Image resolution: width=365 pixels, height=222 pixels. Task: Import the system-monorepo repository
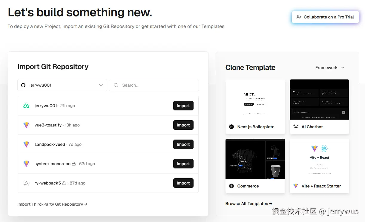[183, 164]
